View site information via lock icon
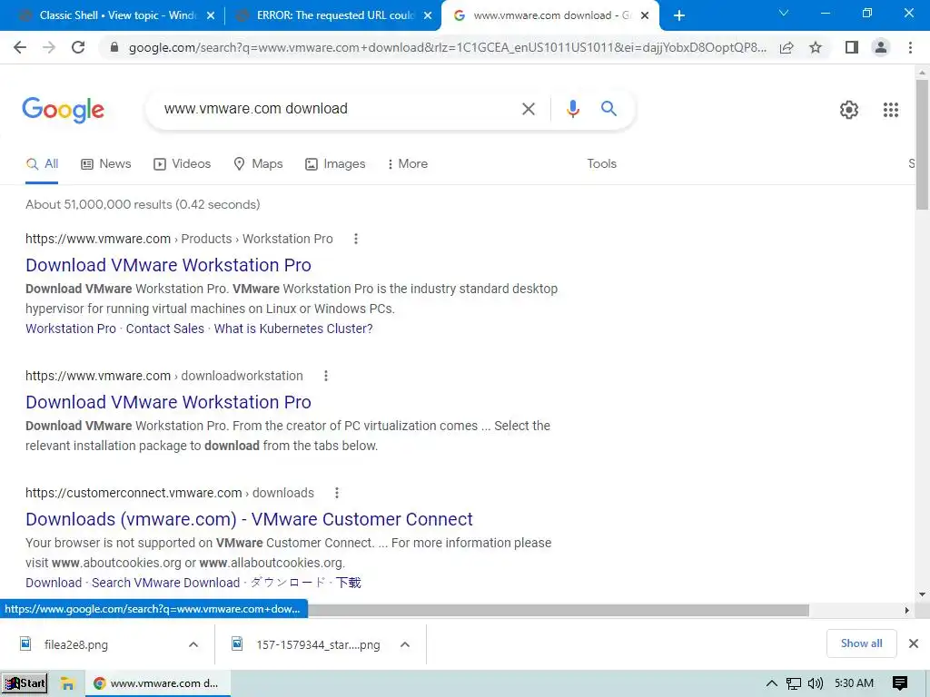Viewport: 930px width, 697px height. point(114,47)
